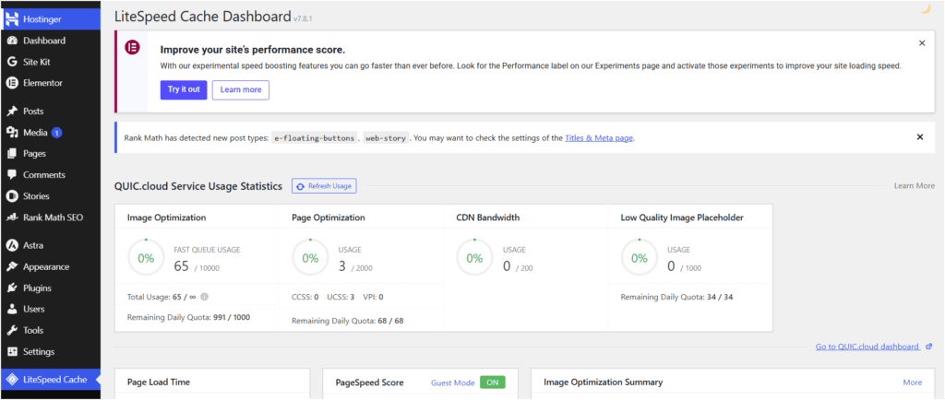Screen dimensions: 945x400
Task: Click Page Optimization card heading
Action: pyautogui.click(x=329, y=218)
